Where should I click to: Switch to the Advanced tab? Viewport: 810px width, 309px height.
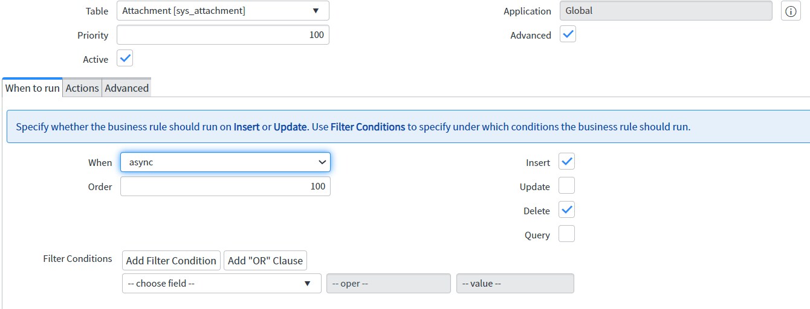126,88
